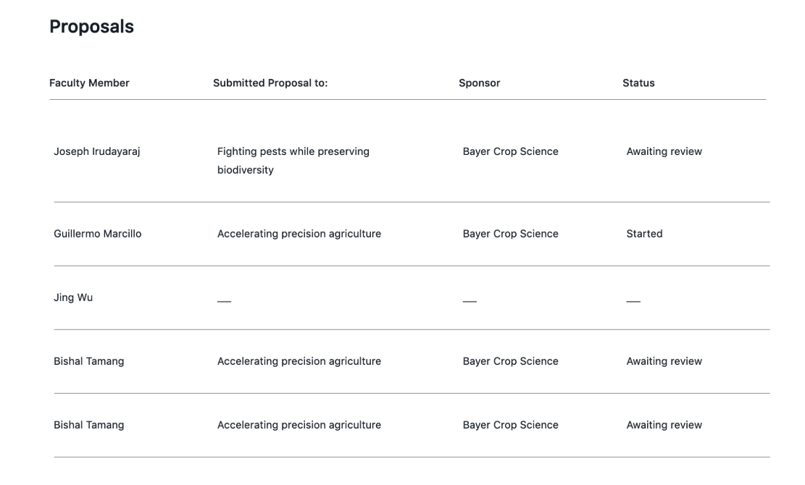
Task: Open Accelerating precision agriculture in the bottom row
Action: click(299, 425)
